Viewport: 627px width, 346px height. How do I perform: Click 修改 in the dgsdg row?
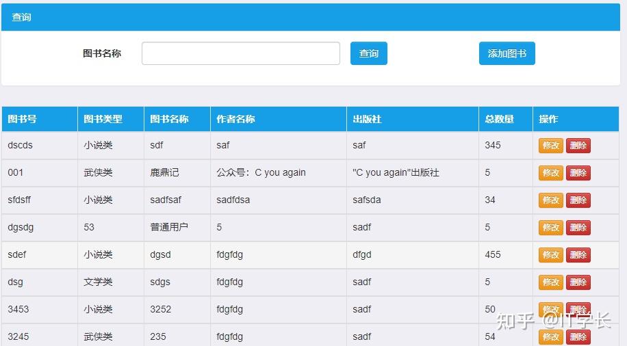(550, 228)
